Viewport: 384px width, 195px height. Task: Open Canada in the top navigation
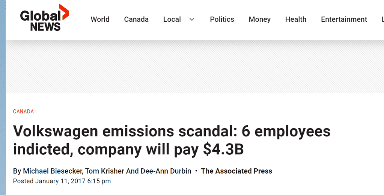[x=136, y=20]
